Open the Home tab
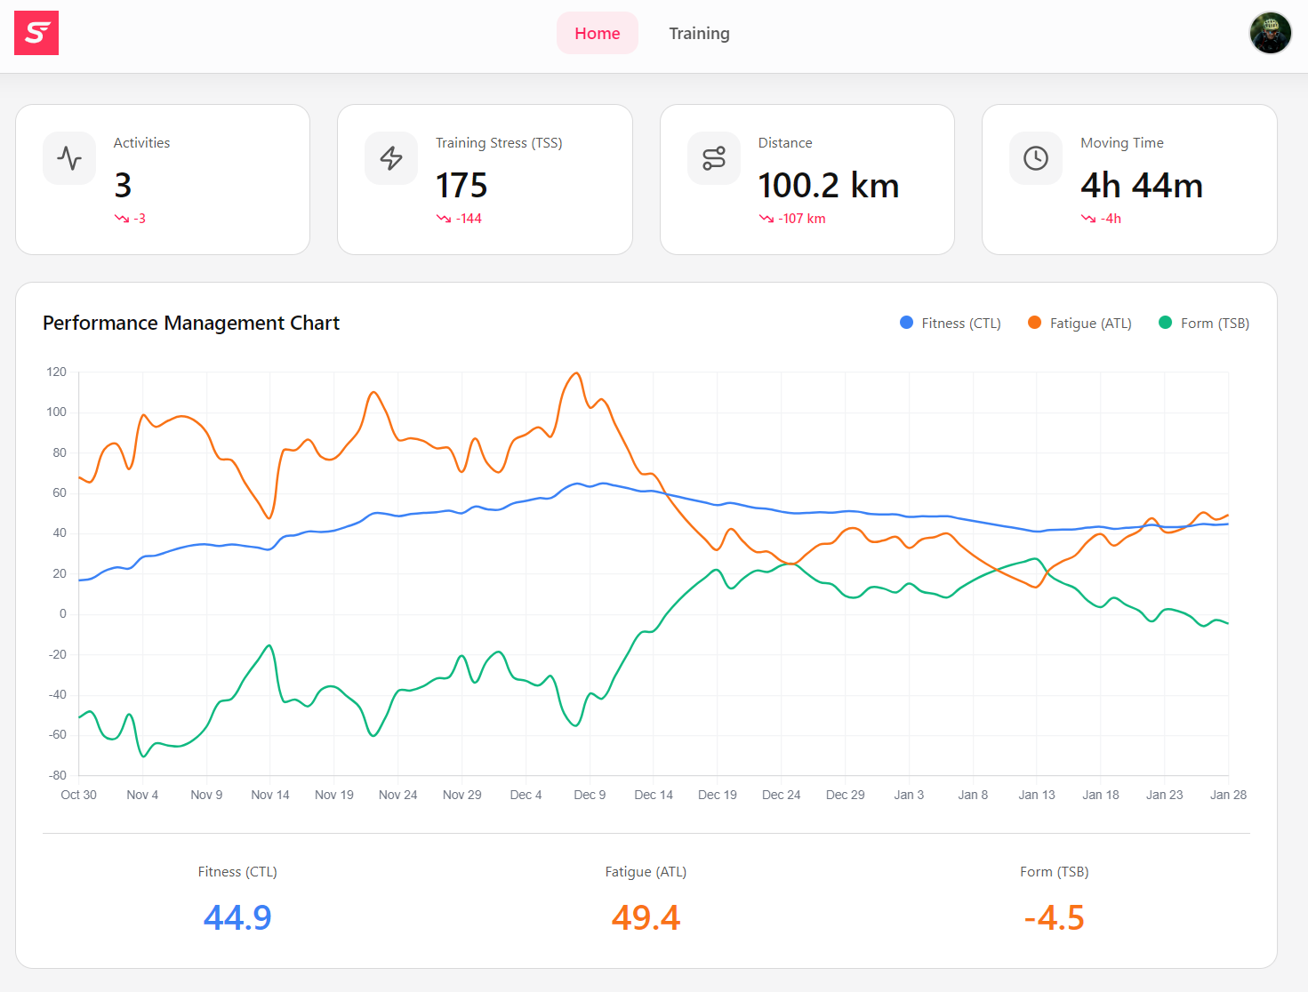The height and width of the screenshot is (992, 1308). point(597,33)
